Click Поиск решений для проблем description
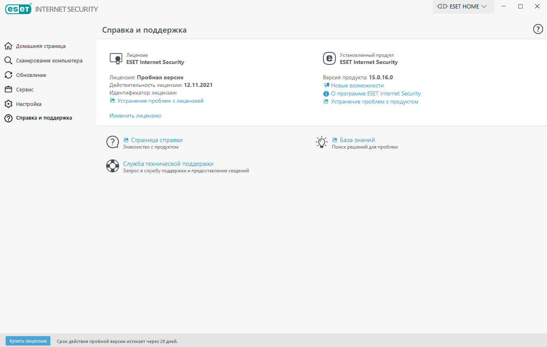This screenshot has width=547, height=347. coord(365,147)
